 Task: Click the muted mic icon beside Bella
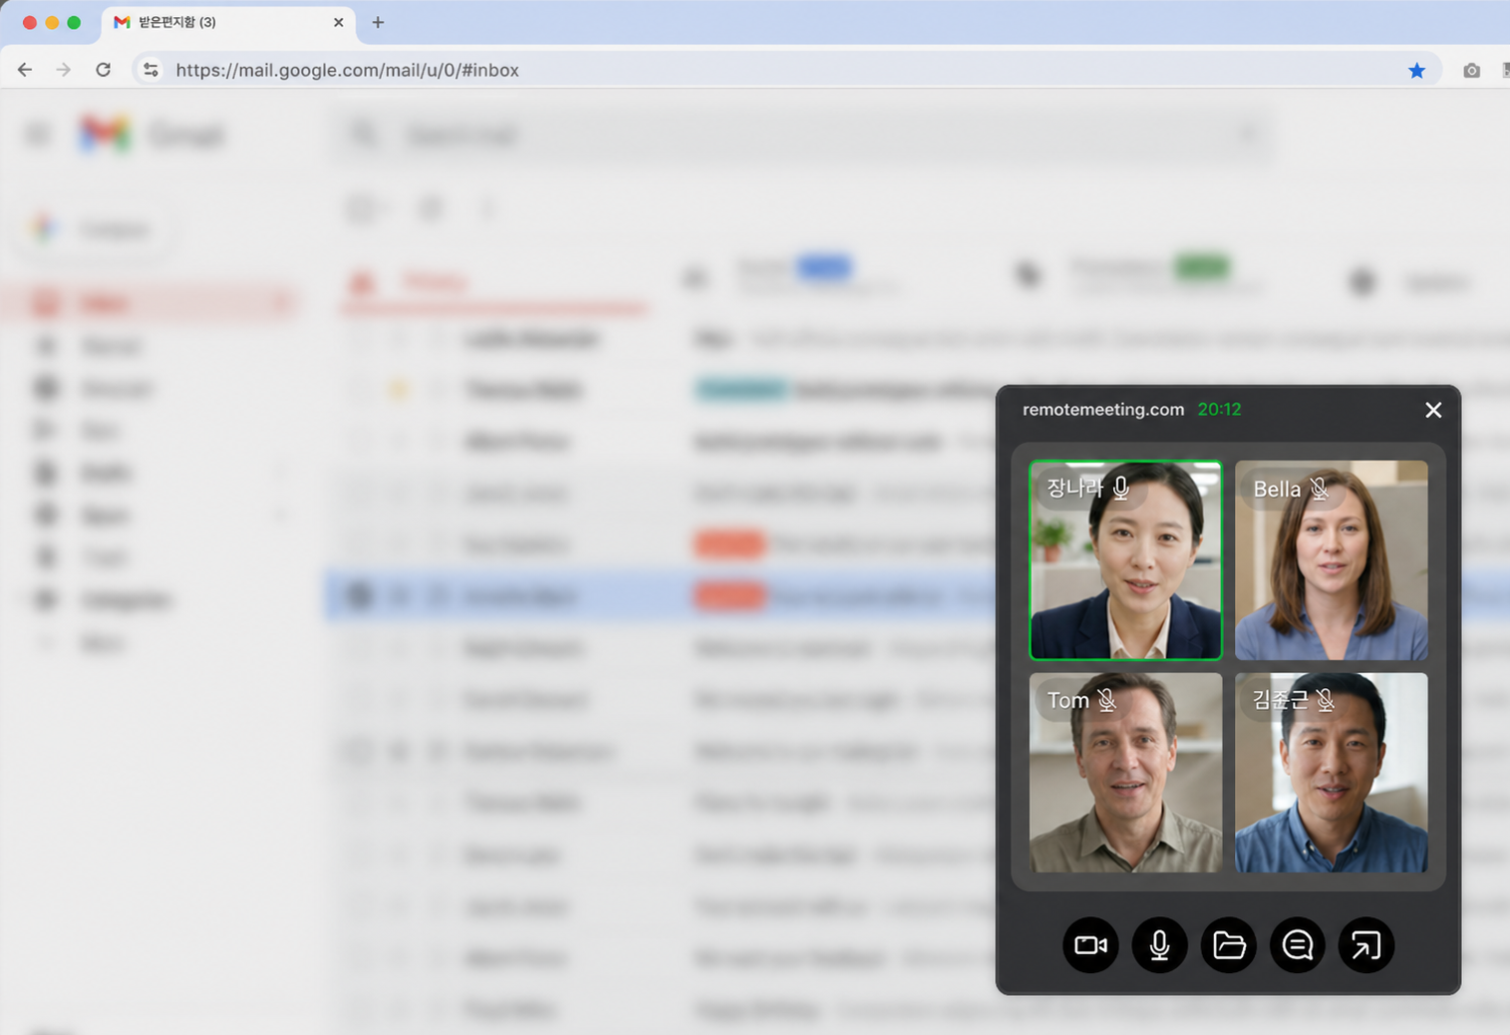[x=1320, y=489]
